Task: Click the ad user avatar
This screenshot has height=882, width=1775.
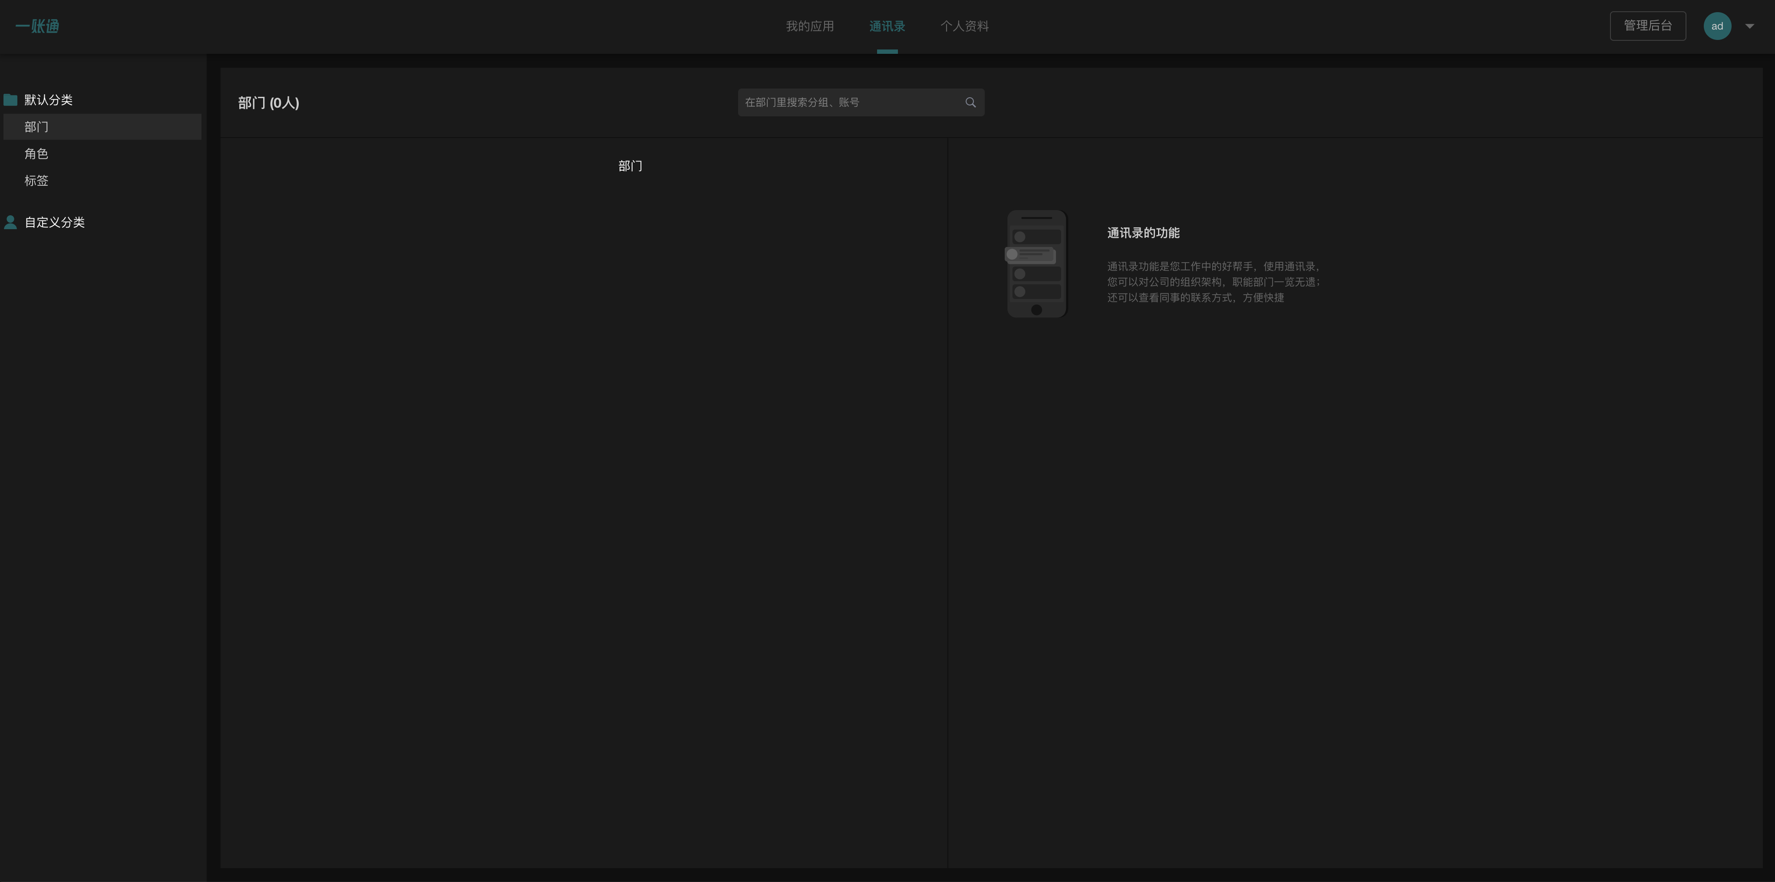Action: [x=1716, y=26]
